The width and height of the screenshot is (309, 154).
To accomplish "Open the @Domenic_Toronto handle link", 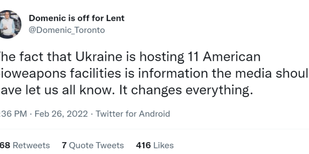I will coord(67,30).
